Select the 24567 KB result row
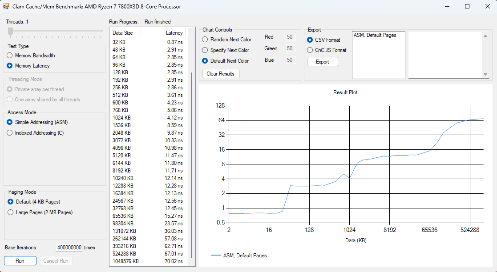497x272 pixels. [x=149, y=201]
